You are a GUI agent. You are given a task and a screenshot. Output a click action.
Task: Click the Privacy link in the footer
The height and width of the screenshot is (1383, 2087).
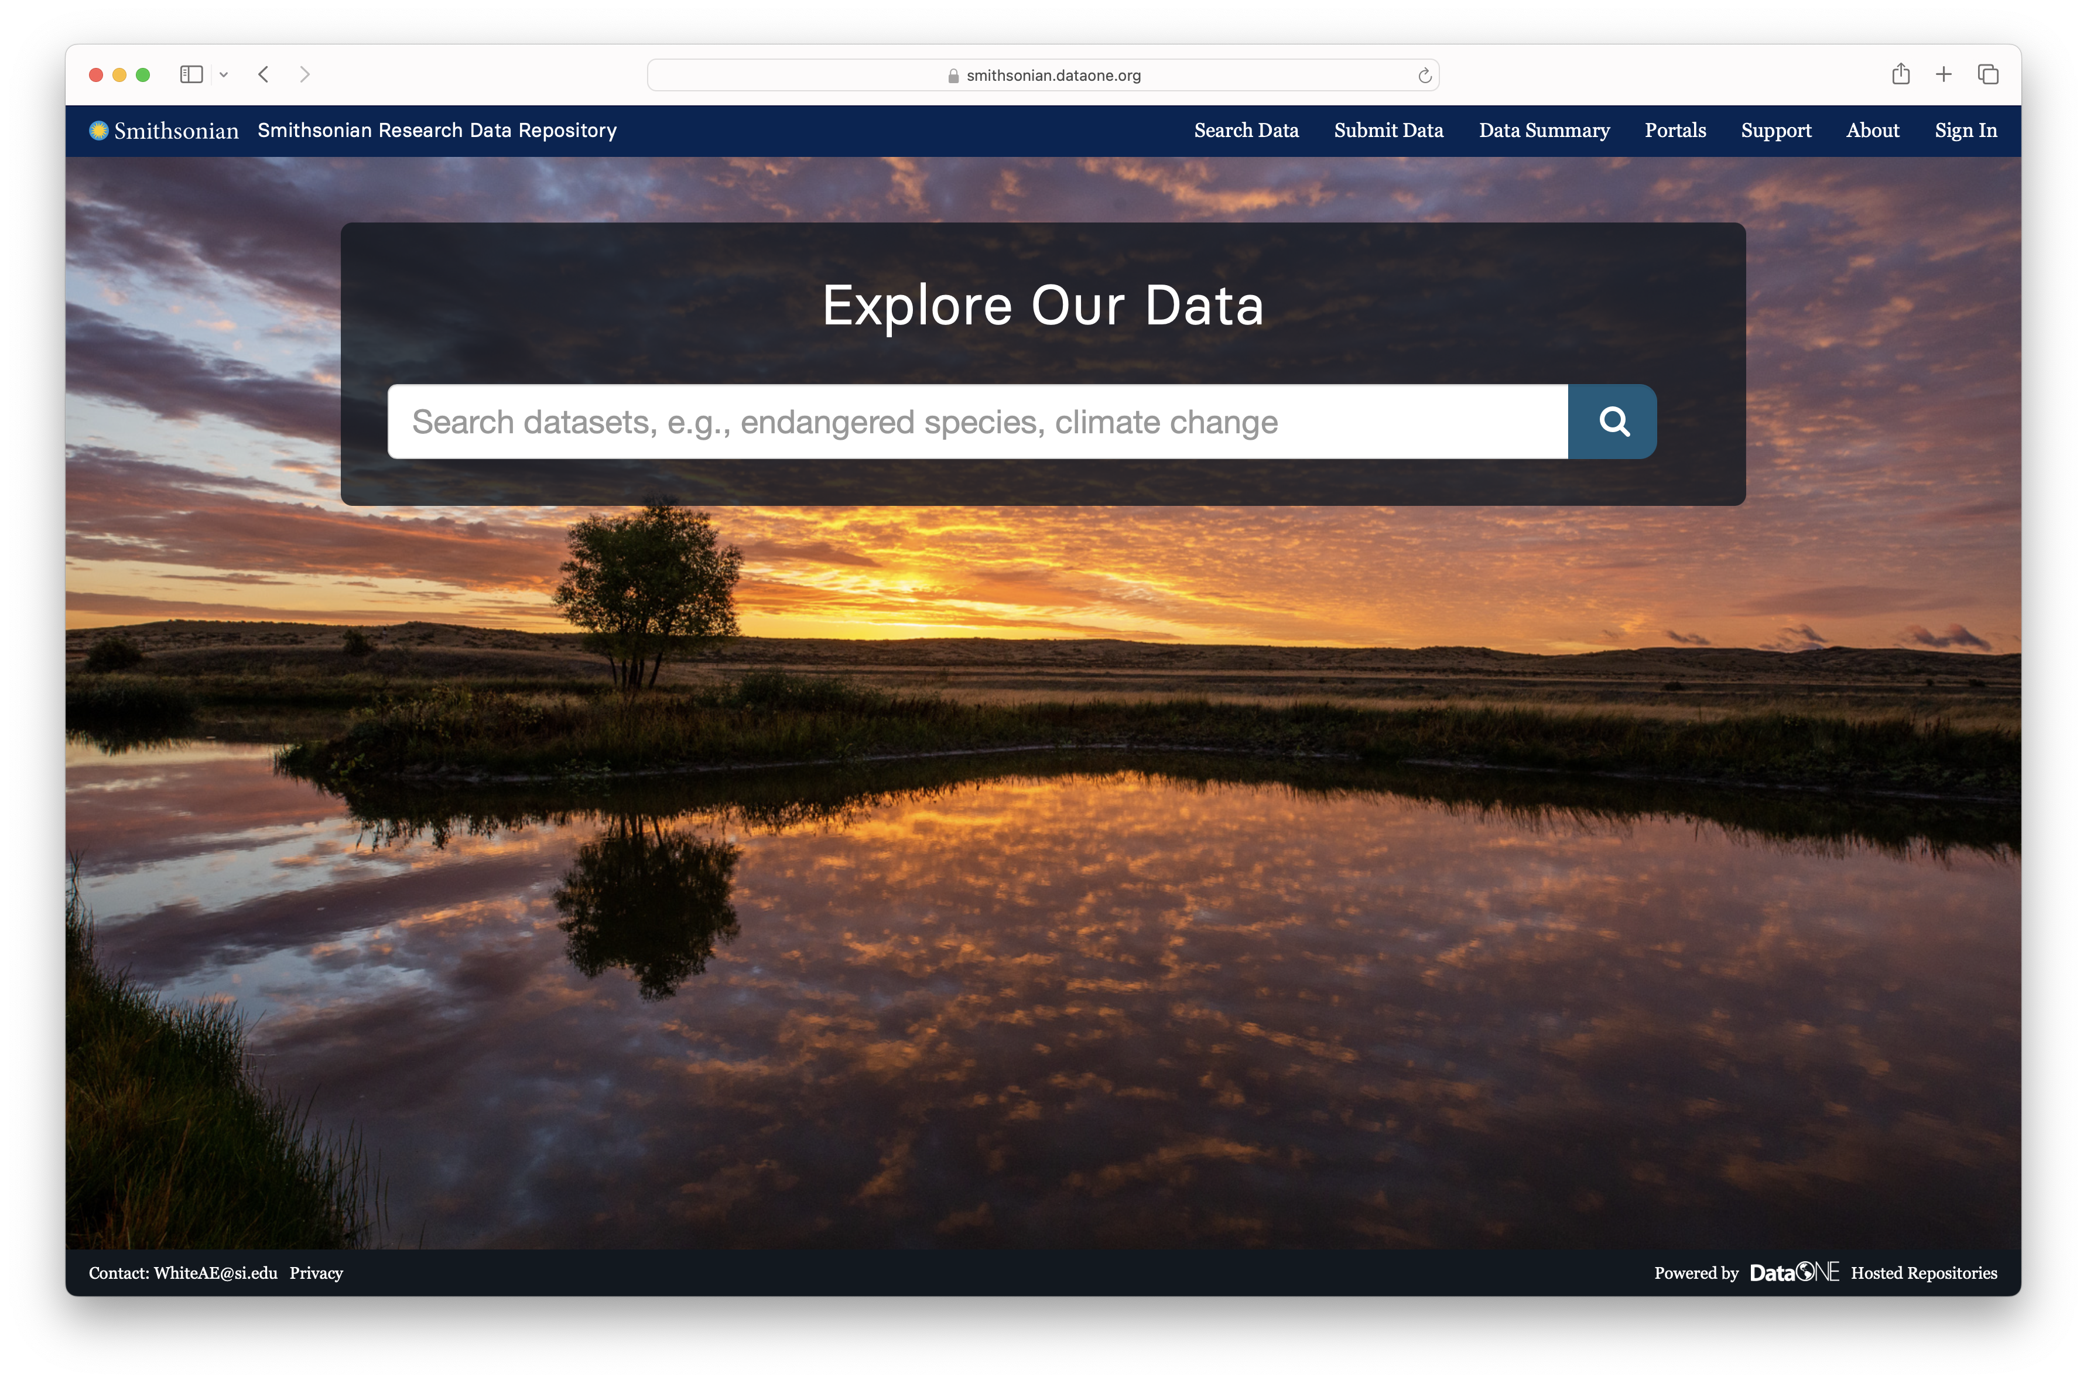coord(316,1273)
